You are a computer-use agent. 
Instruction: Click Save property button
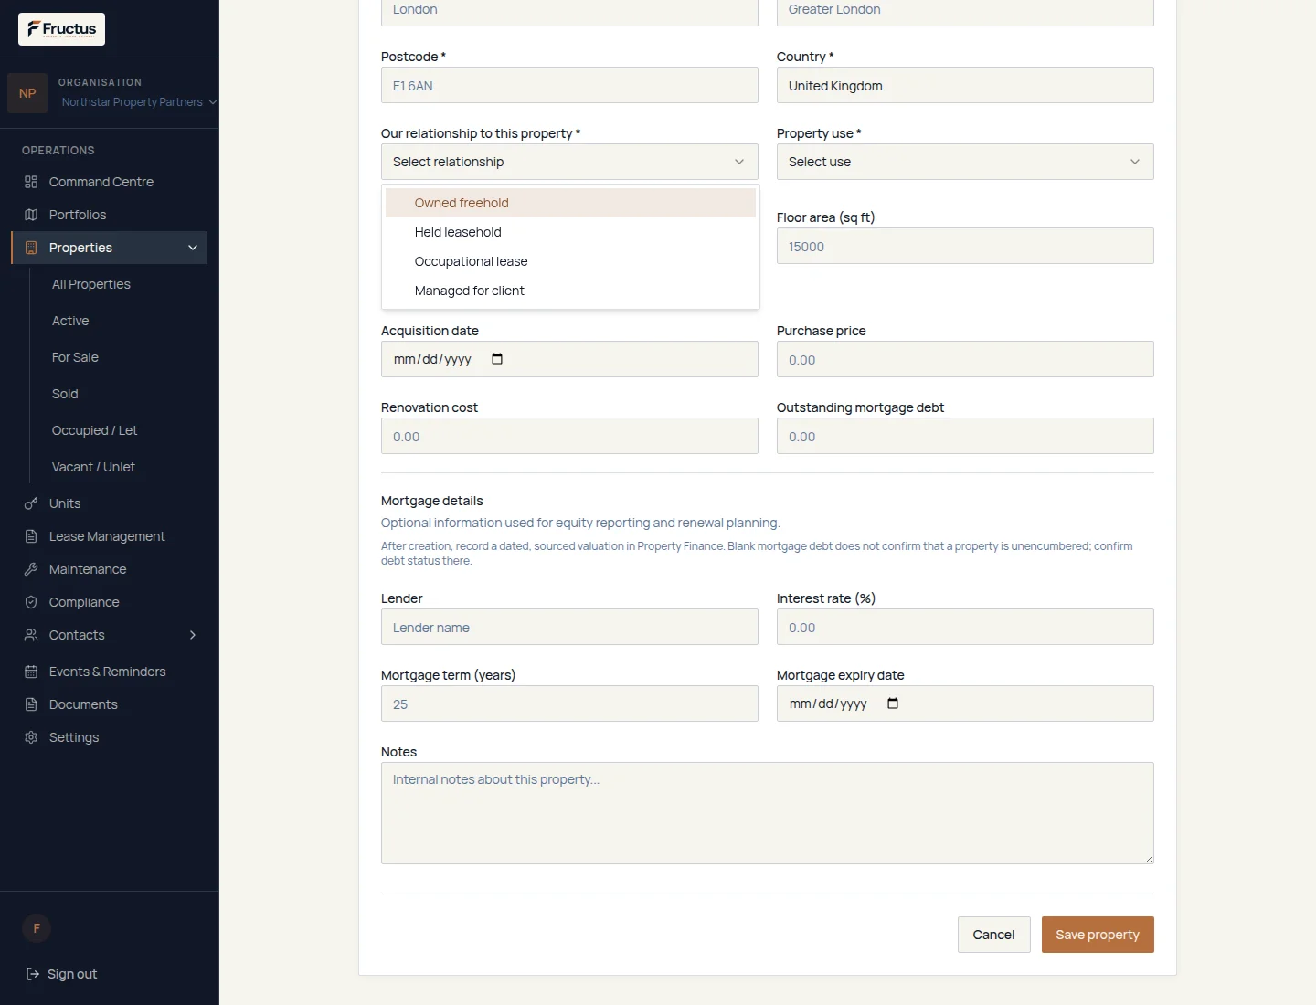[x=1098, y=935]
